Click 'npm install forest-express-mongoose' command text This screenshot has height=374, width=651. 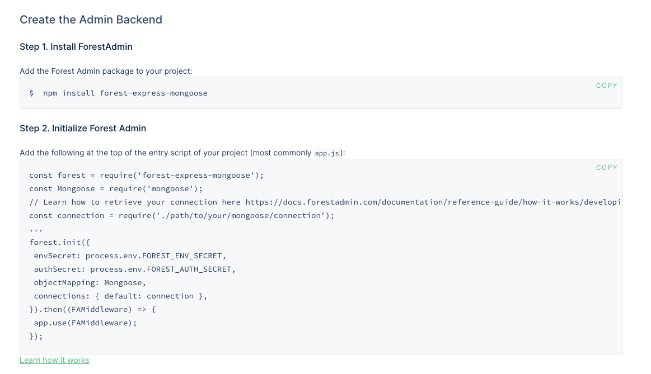[x=125, y=93]
